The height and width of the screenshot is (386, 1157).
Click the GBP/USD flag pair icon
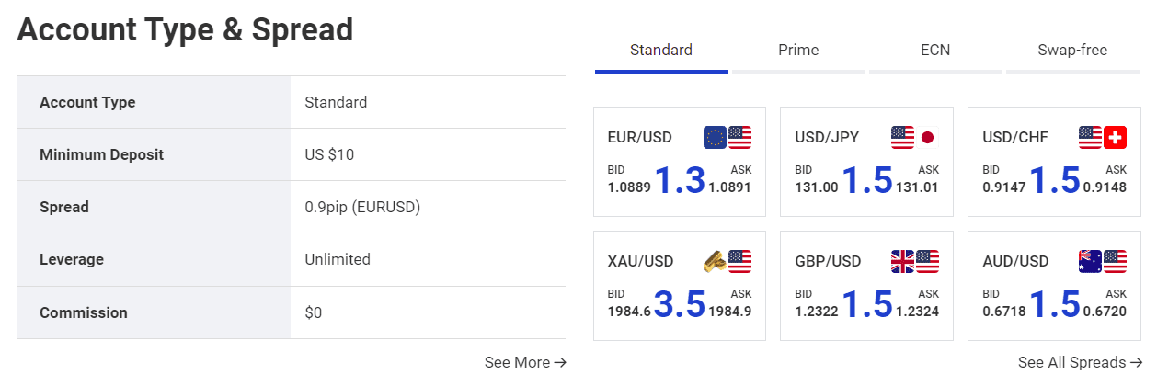coord(915,262)
